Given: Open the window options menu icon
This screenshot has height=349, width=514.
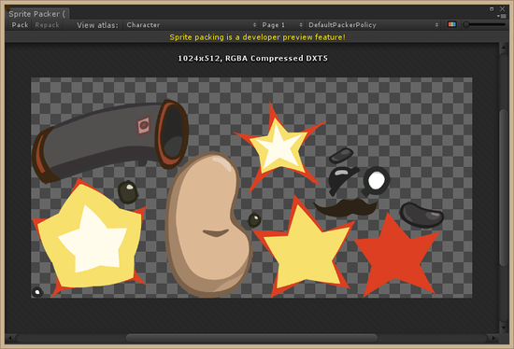Looking at the screenshot, I should (502, 16).
